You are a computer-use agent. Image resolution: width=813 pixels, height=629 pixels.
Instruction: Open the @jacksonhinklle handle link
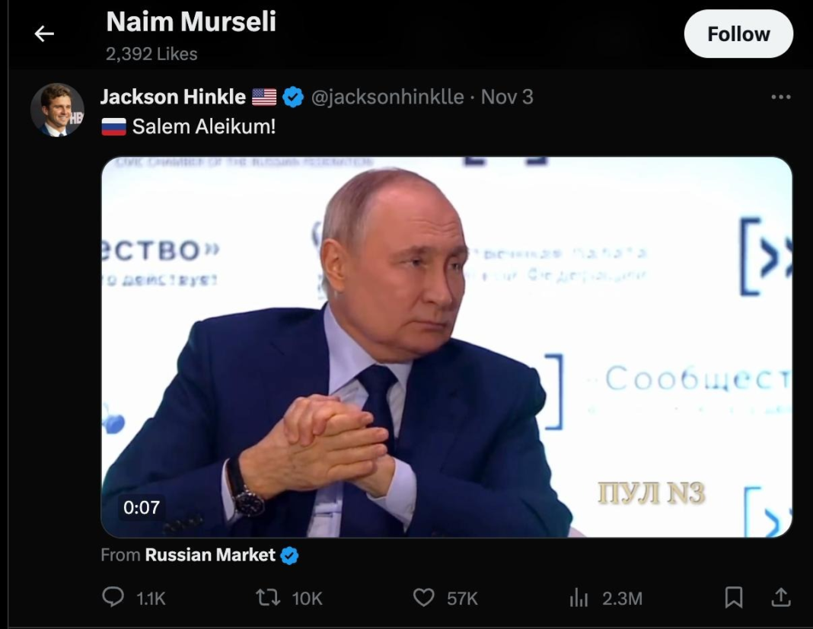pyautogui.click(x=387, y=97)
